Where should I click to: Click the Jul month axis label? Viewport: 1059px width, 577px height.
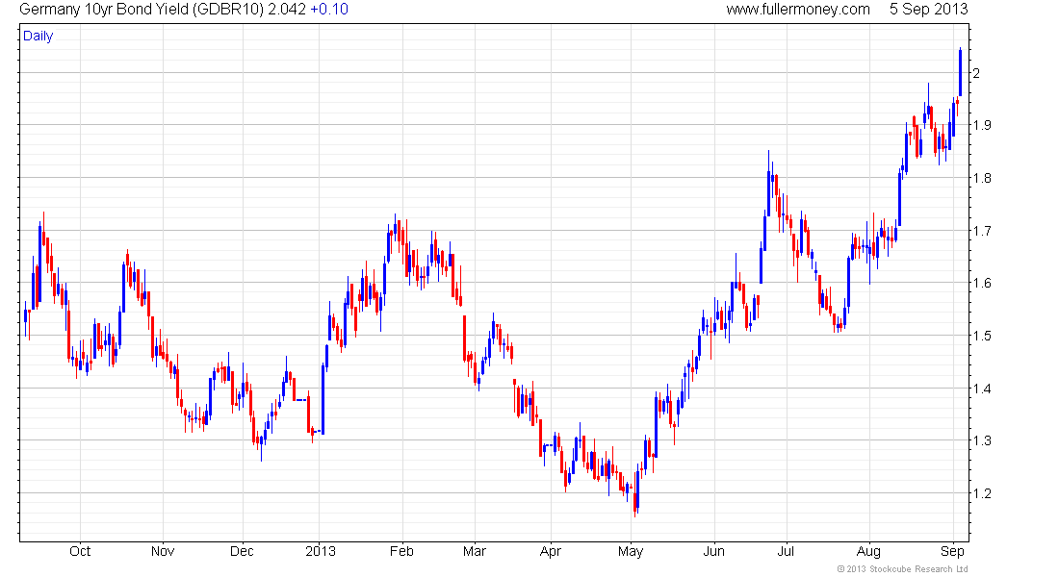point(787,551)
